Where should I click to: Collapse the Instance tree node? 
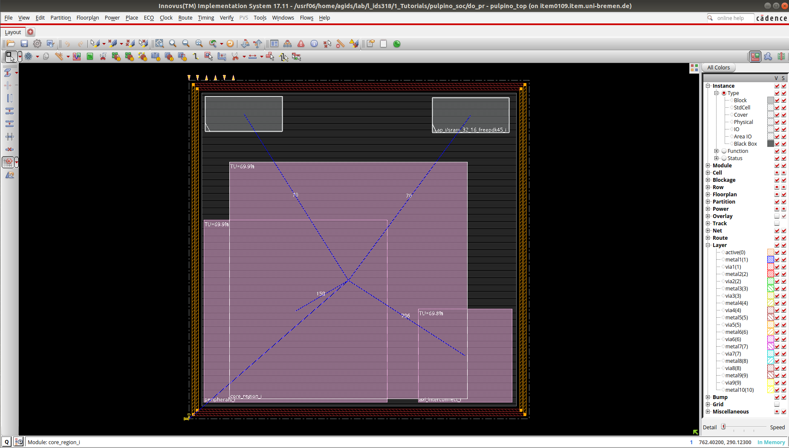pyautogui.click(x=708, y=86)
